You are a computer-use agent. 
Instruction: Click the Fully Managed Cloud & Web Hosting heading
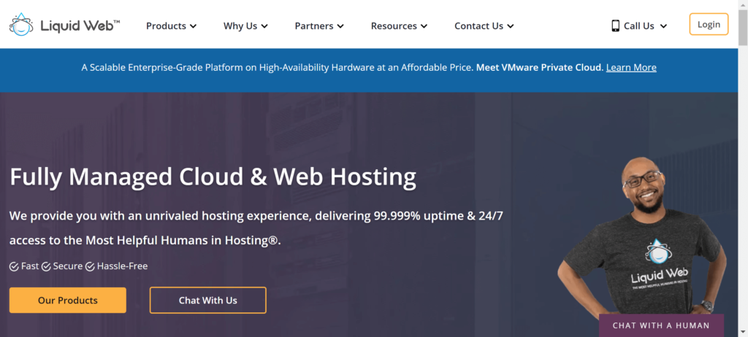click(213, 177)
